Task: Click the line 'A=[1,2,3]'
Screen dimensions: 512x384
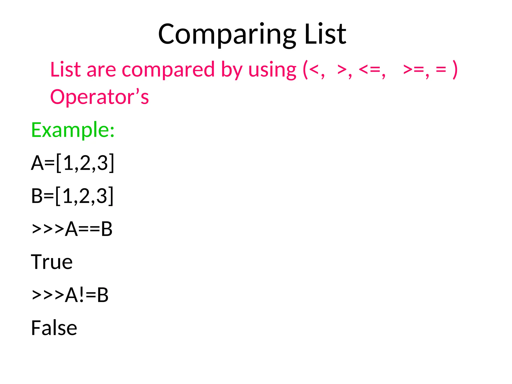Action: [x=73, y=163]
